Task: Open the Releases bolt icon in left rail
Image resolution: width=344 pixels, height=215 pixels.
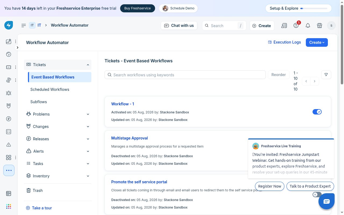Action: (x=9, y=119)
